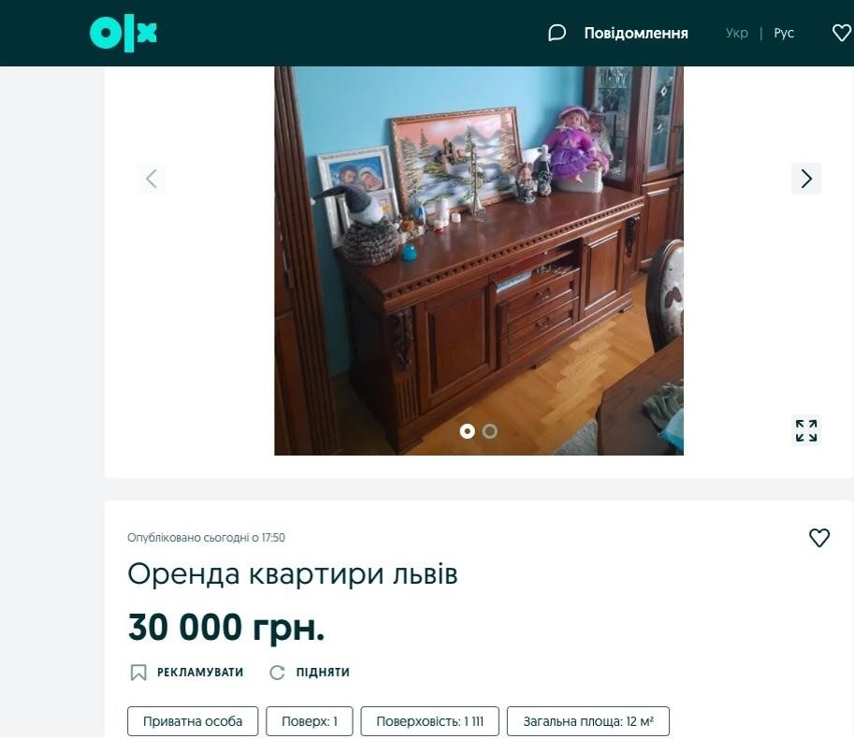The image size is (854, 739).
Task: Add listing to favorites with heart icon
Action: point(818,538)
